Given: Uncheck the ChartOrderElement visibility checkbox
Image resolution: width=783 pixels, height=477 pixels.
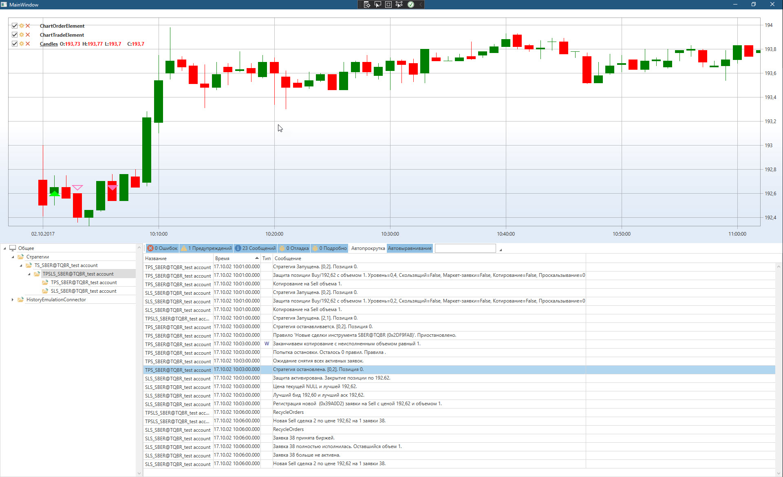Looking at the screenshot, I should click(15, 26).
